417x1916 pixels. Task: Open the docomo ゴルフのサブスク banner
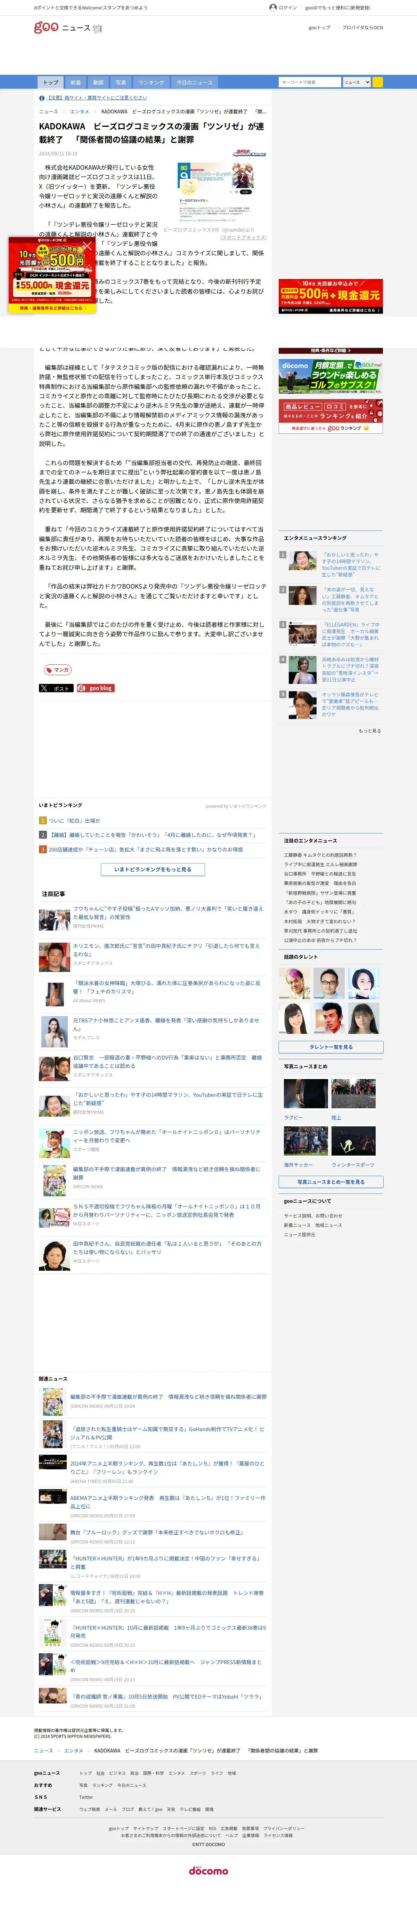coord(331,376)
